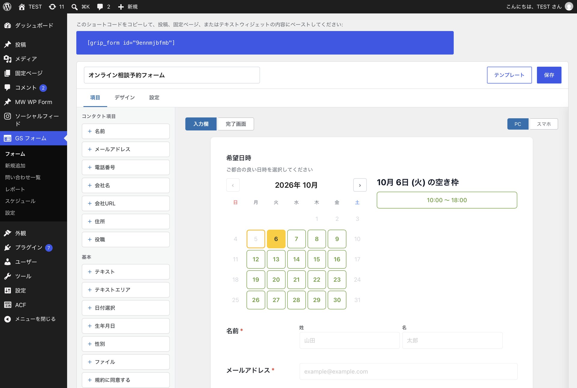Image resolution: width=577 pixels, height=388 pixels.
Task: Add the 日付選択 basic field
Action: coord(126,308)
